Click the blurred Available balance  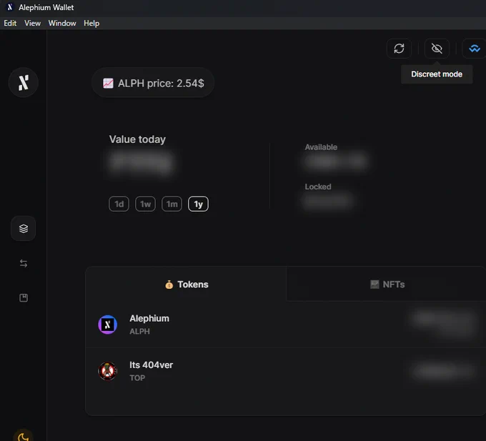coord(336,161)
